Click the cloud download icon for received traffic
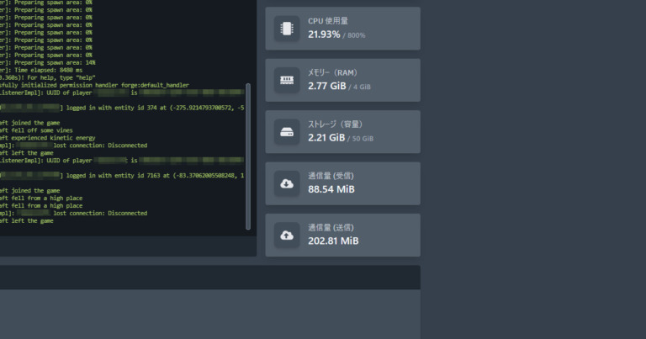The height and width of the screenshot is (339, 646). 287,184
